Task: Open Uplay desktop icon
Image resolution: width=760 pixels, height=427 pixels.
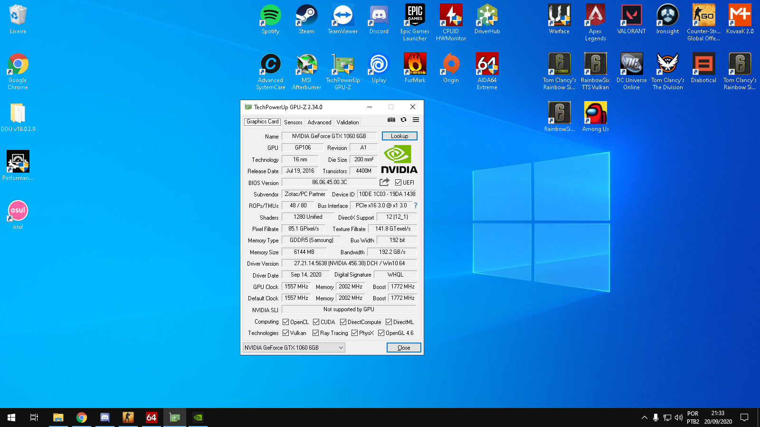Action: point(379,68)
